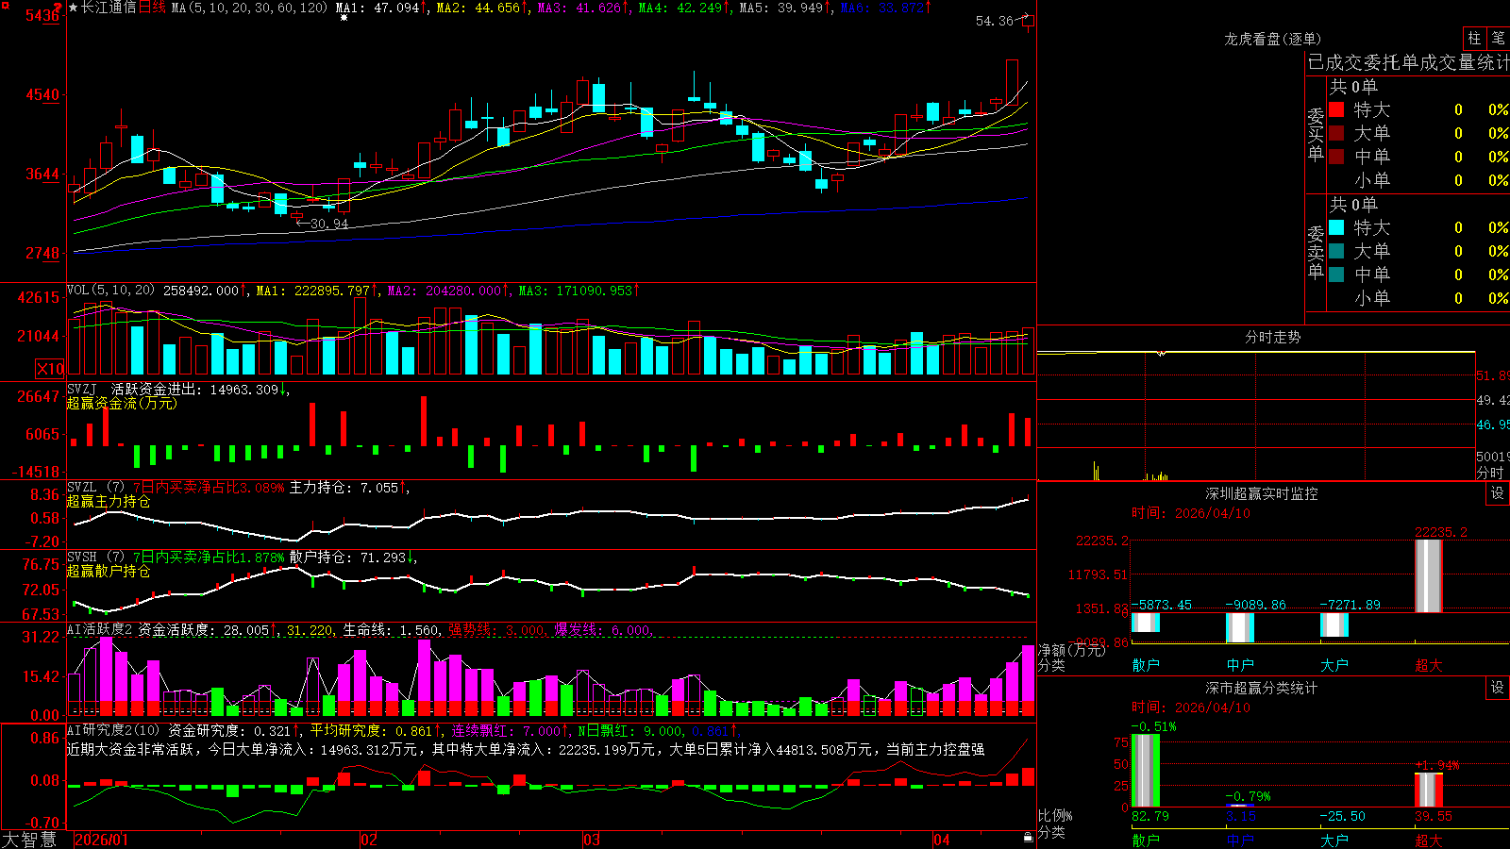
Task: Click the SVZJ indicator name
Action: pos(82,389)
